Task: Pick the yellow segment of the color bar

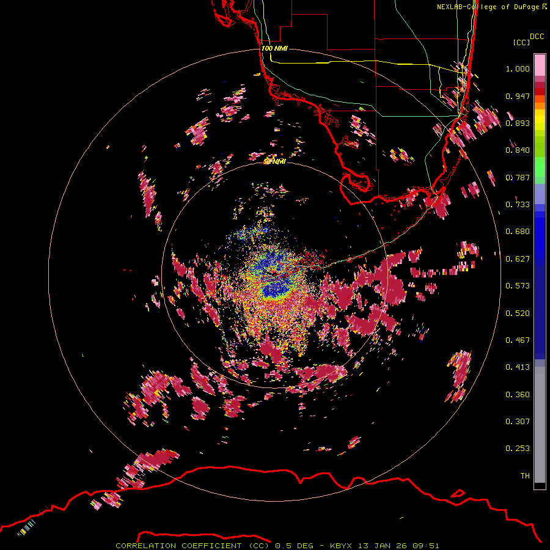Action: pos(540,120)
